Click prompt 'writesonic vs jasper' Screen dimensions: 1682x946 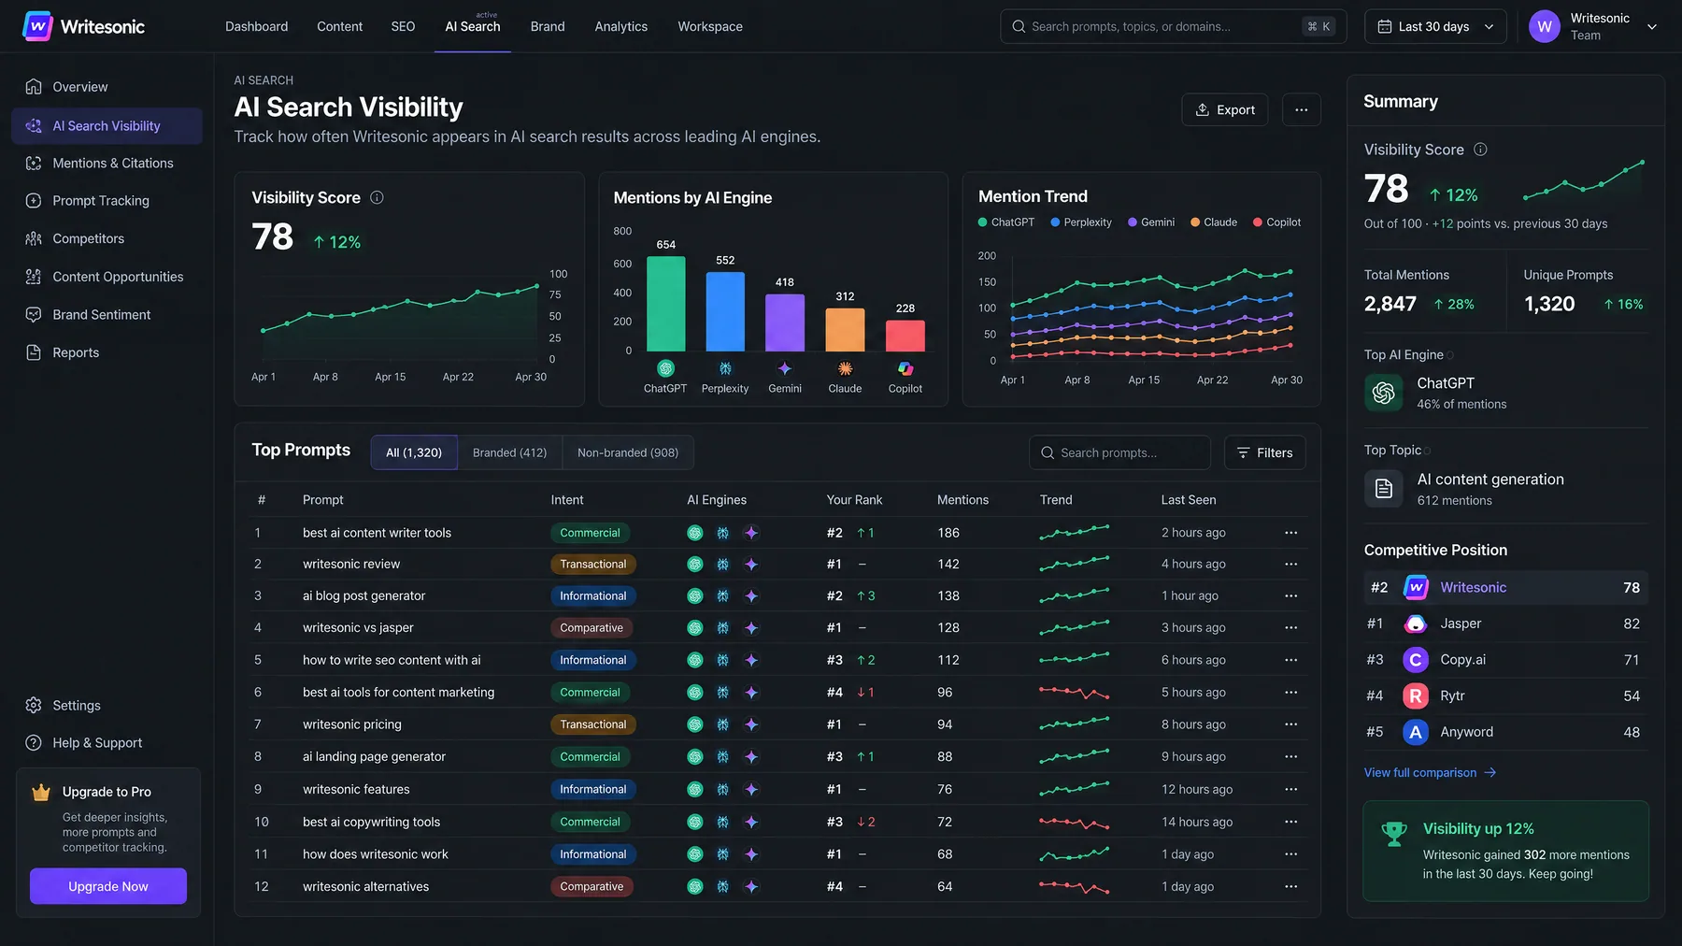tap(358, 627)
